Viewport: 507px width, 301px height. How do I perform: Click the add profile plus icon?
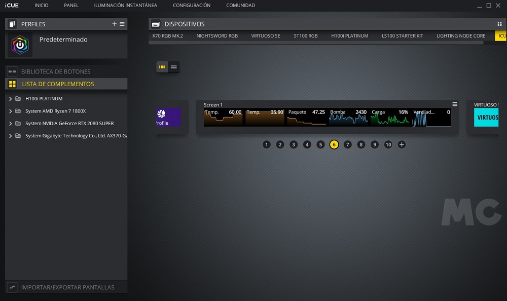pyautogui.click(x=114, y=24)
